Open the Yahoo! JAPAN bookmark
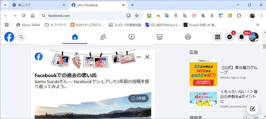The height and width of the screenshot is (119, 266). (x=28, y=25)
